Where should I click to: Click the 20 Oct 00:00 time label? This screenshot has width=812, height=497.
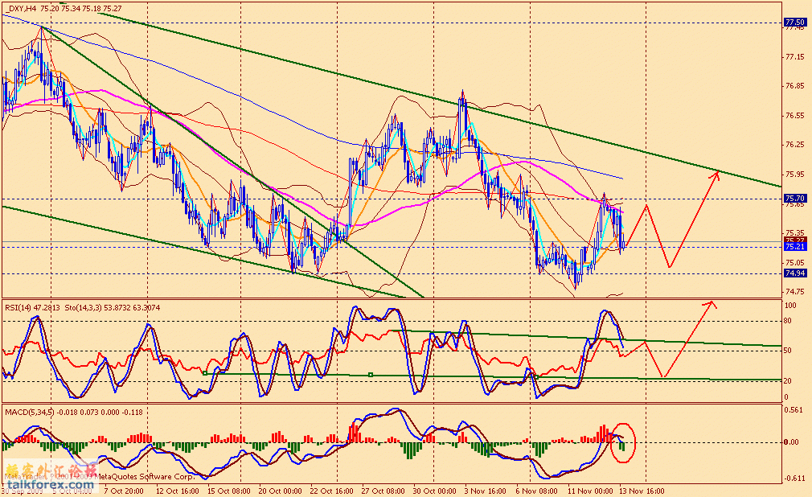click(x=280, y=491)
